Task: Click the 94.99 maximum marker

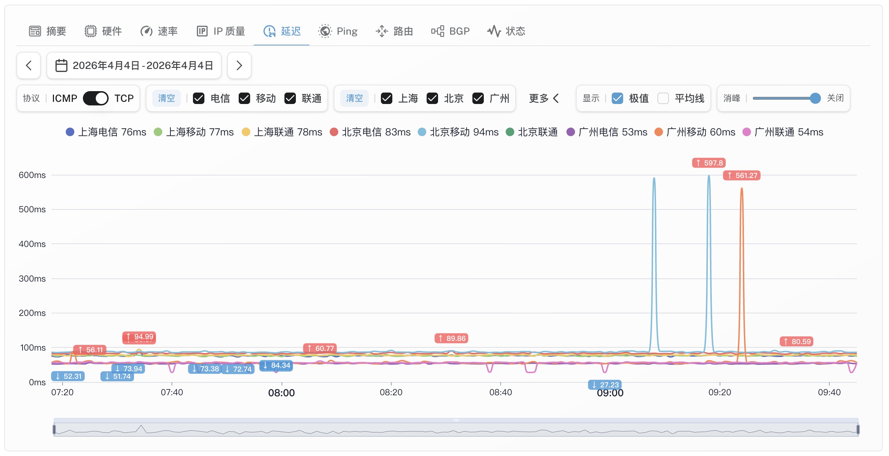Action: (x=139, y=337)
